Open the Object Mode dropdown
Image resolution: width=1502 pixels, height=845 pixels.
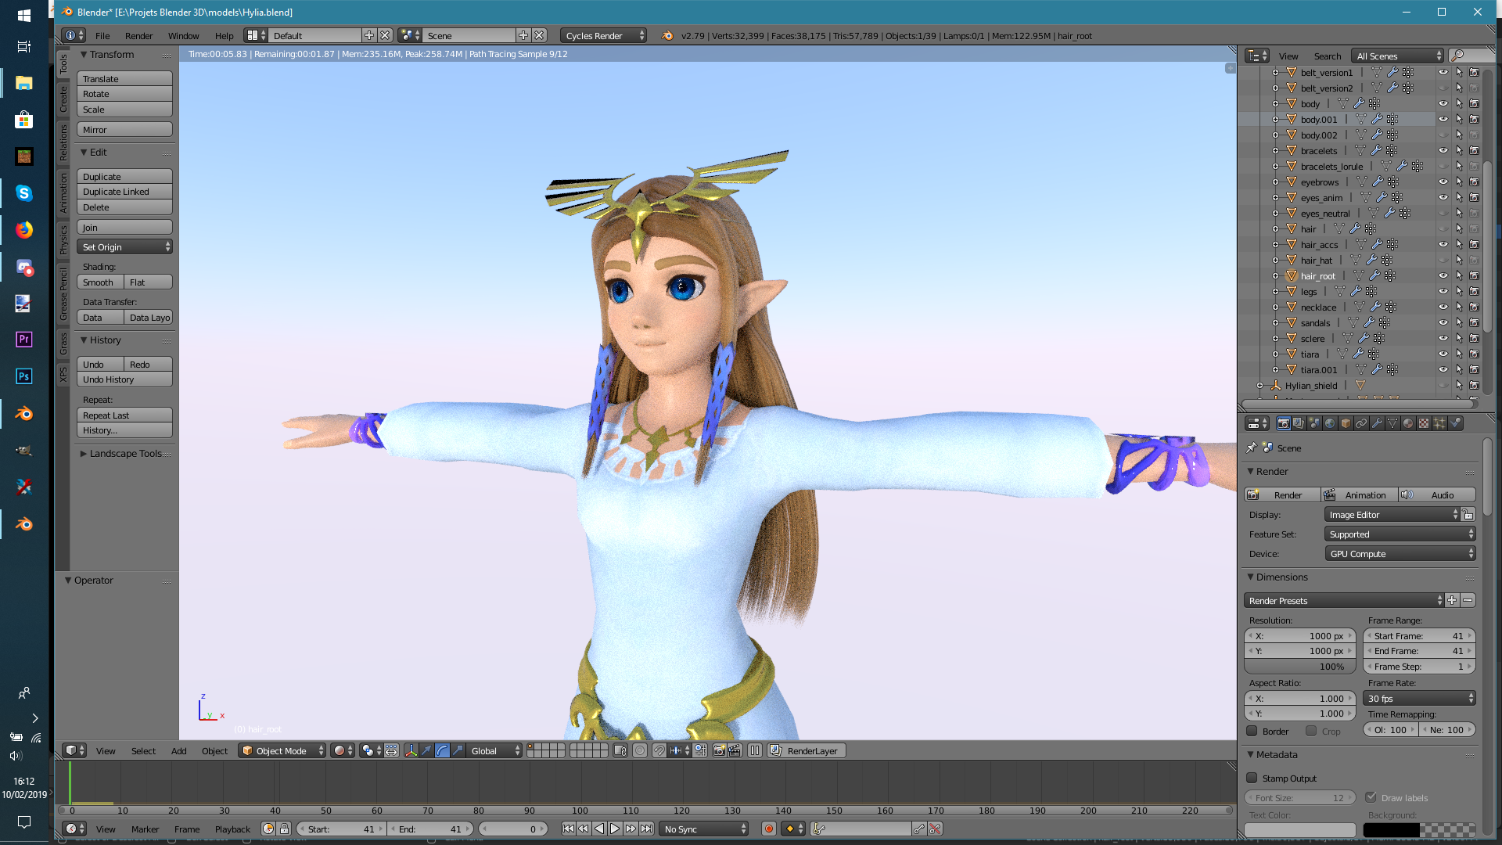click(x=282, y=750)
